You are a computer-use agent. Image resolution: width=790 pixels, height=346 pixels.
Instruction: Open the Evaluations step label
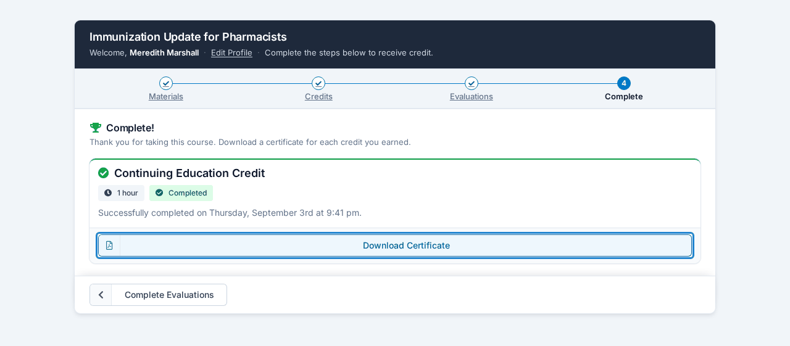[472, 96]
